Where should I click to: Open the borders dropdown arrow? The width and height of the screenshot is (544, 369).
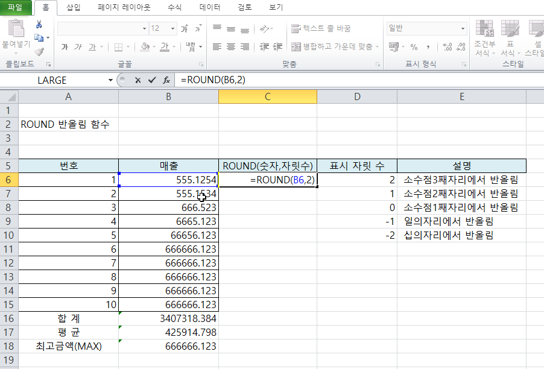point(128,47)
